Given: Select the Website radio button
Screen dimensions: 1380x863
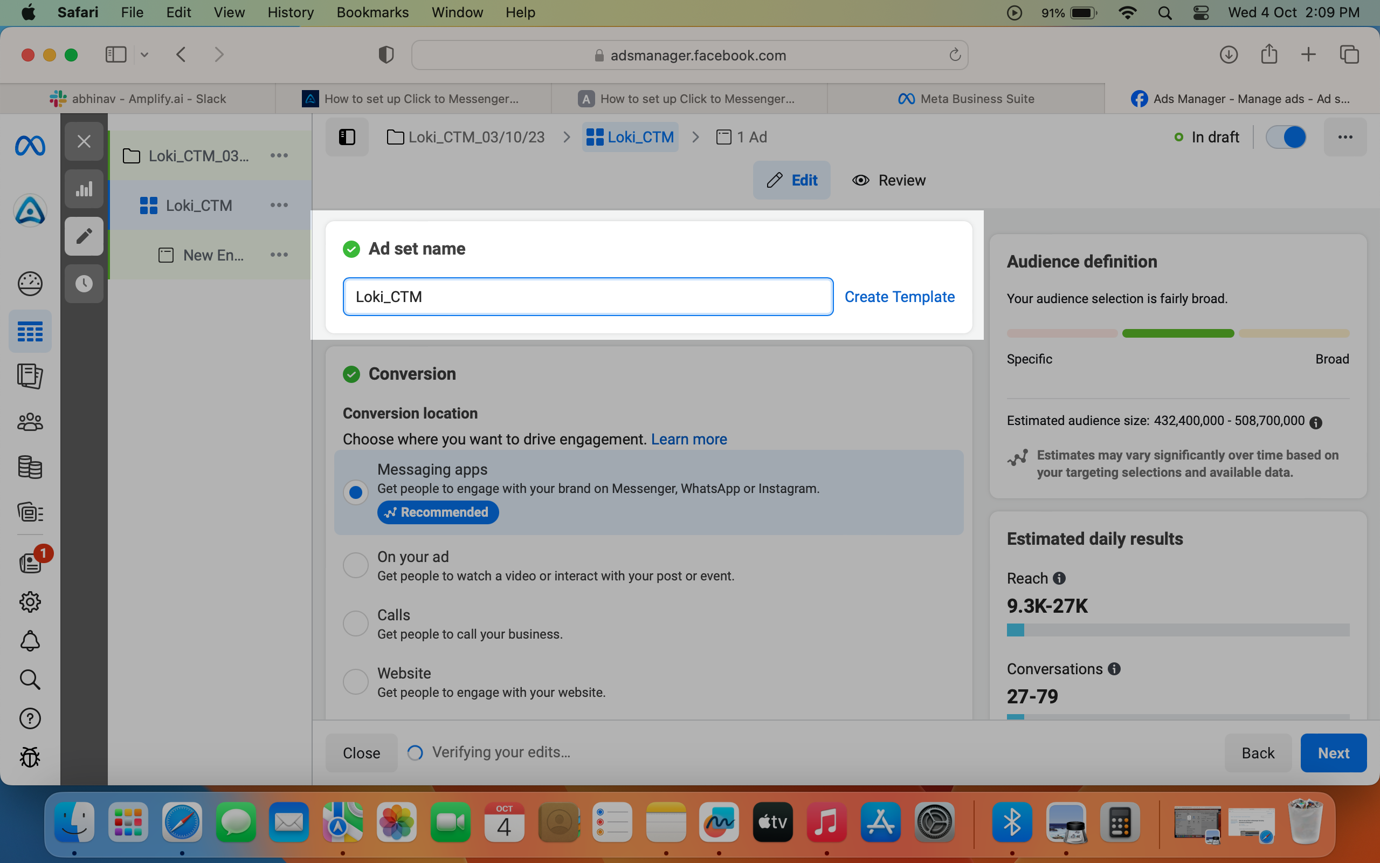Looking at the screenshot, I should (355, 681).
